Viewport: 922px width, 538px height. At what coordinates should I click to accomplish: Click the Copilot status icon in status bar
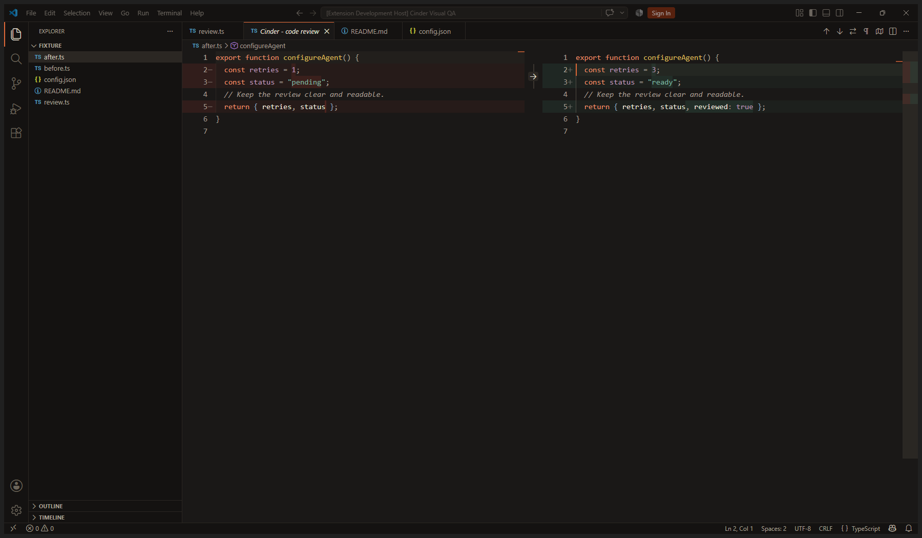click(892, 528)
